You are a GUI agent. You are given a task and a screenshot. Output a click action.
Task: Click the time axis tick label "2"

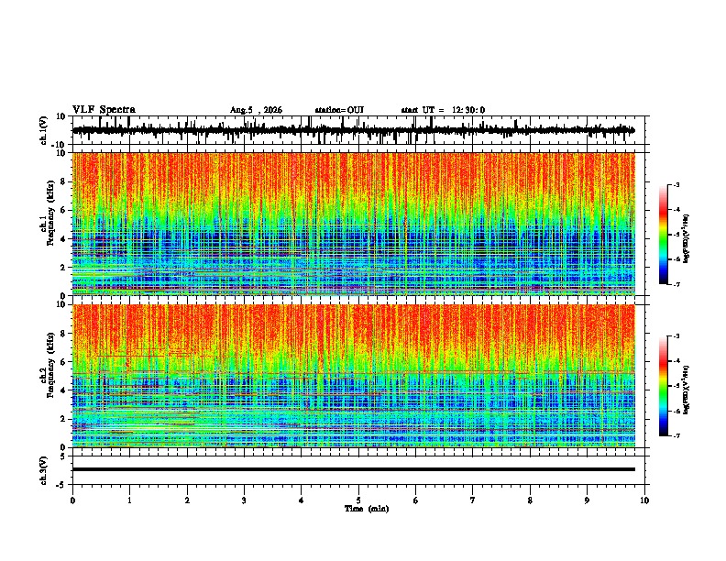click(187, 500)
